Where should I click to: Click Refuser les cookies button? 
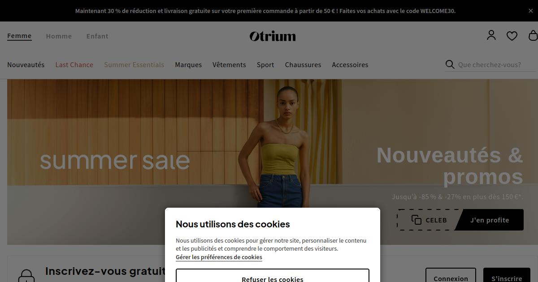[273, 276]
